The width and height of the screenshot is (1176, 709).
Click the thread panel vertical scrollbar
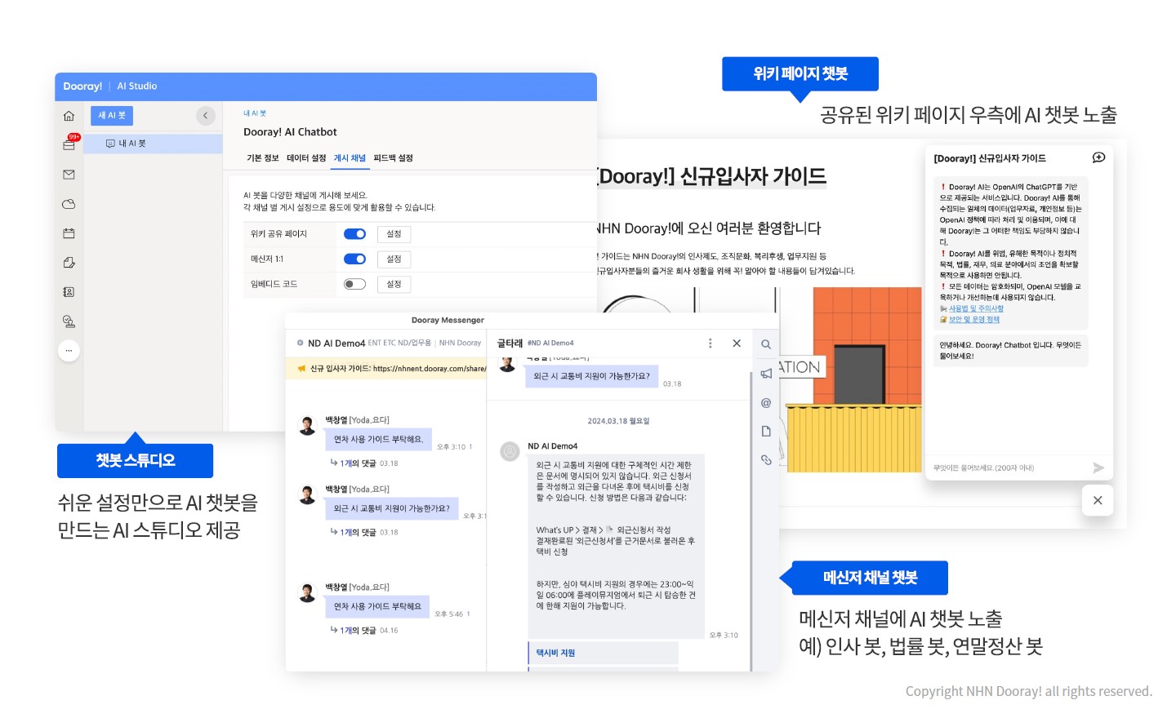pos(751,520)
